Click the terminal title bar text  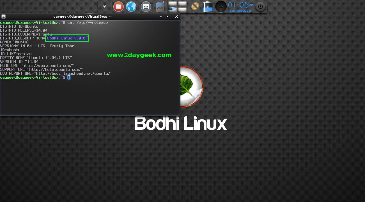[x=82, y=17]
